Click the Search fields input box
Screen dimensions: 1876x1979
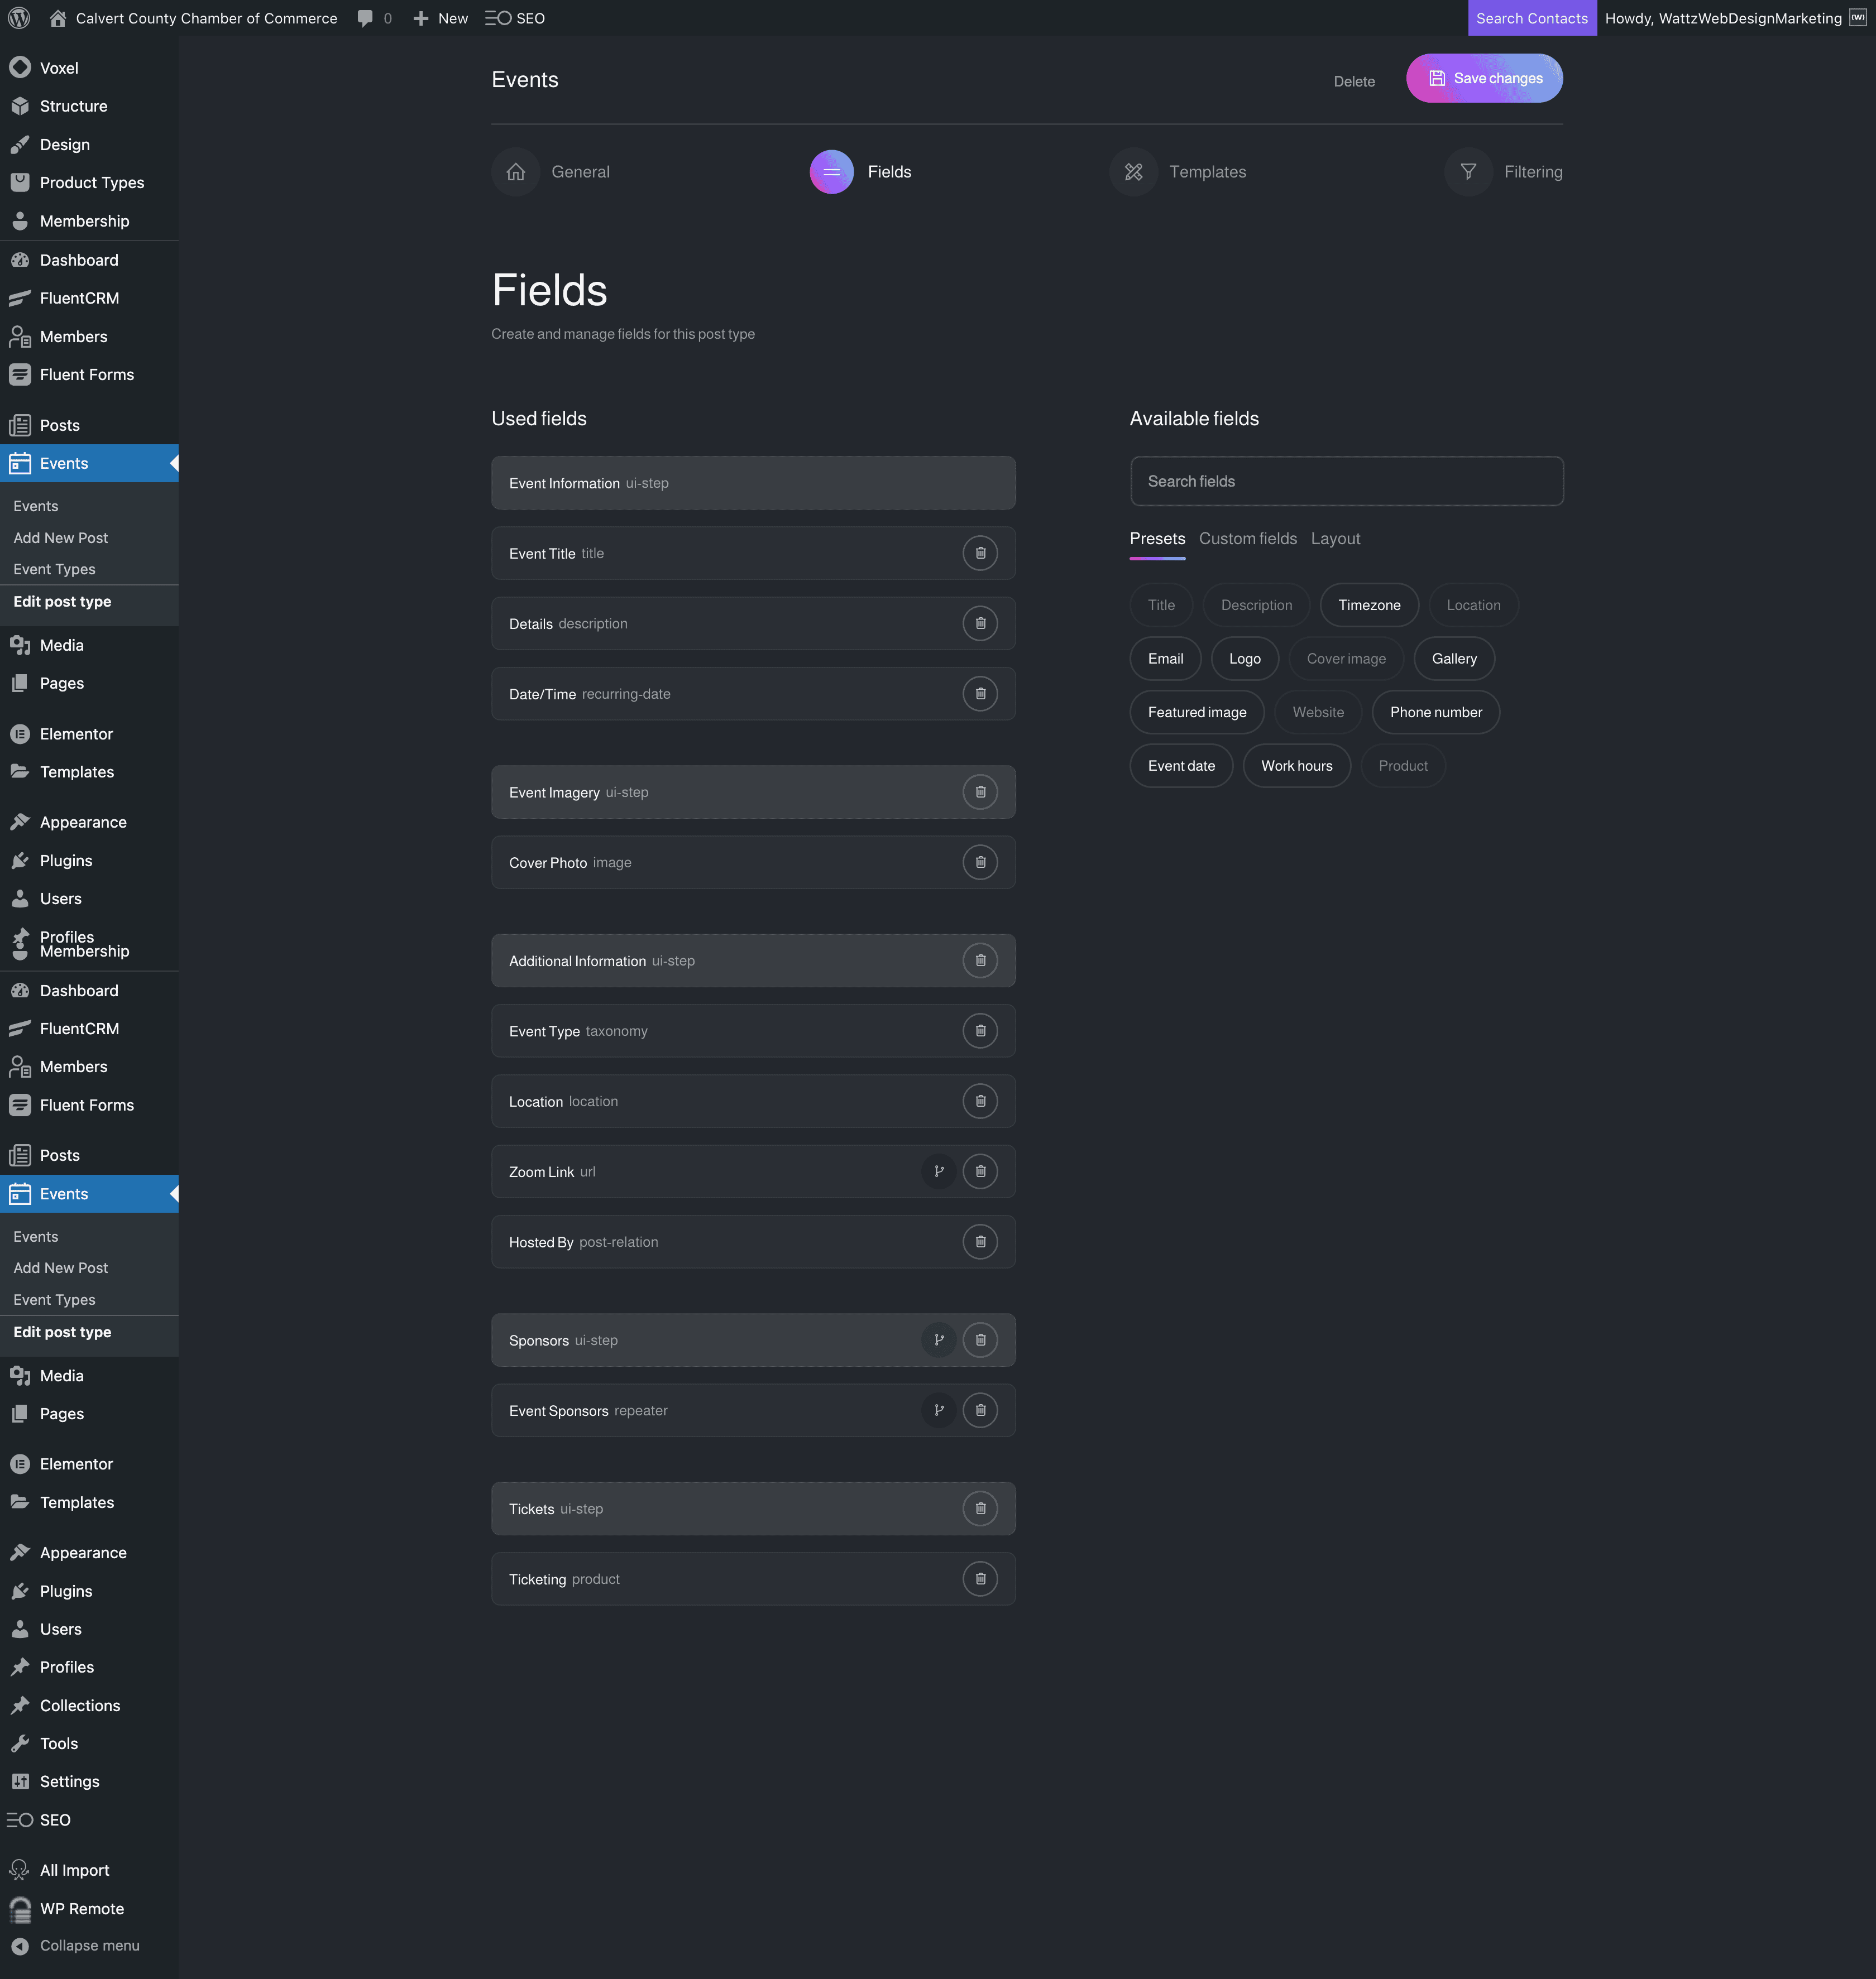click(x=1346, y=481)
